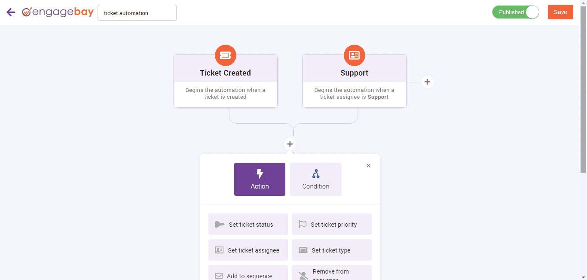Image resolution: width=587 pixels, height=280 pixels.
Task: Close the action selection popup
Action: click(368, 165)
